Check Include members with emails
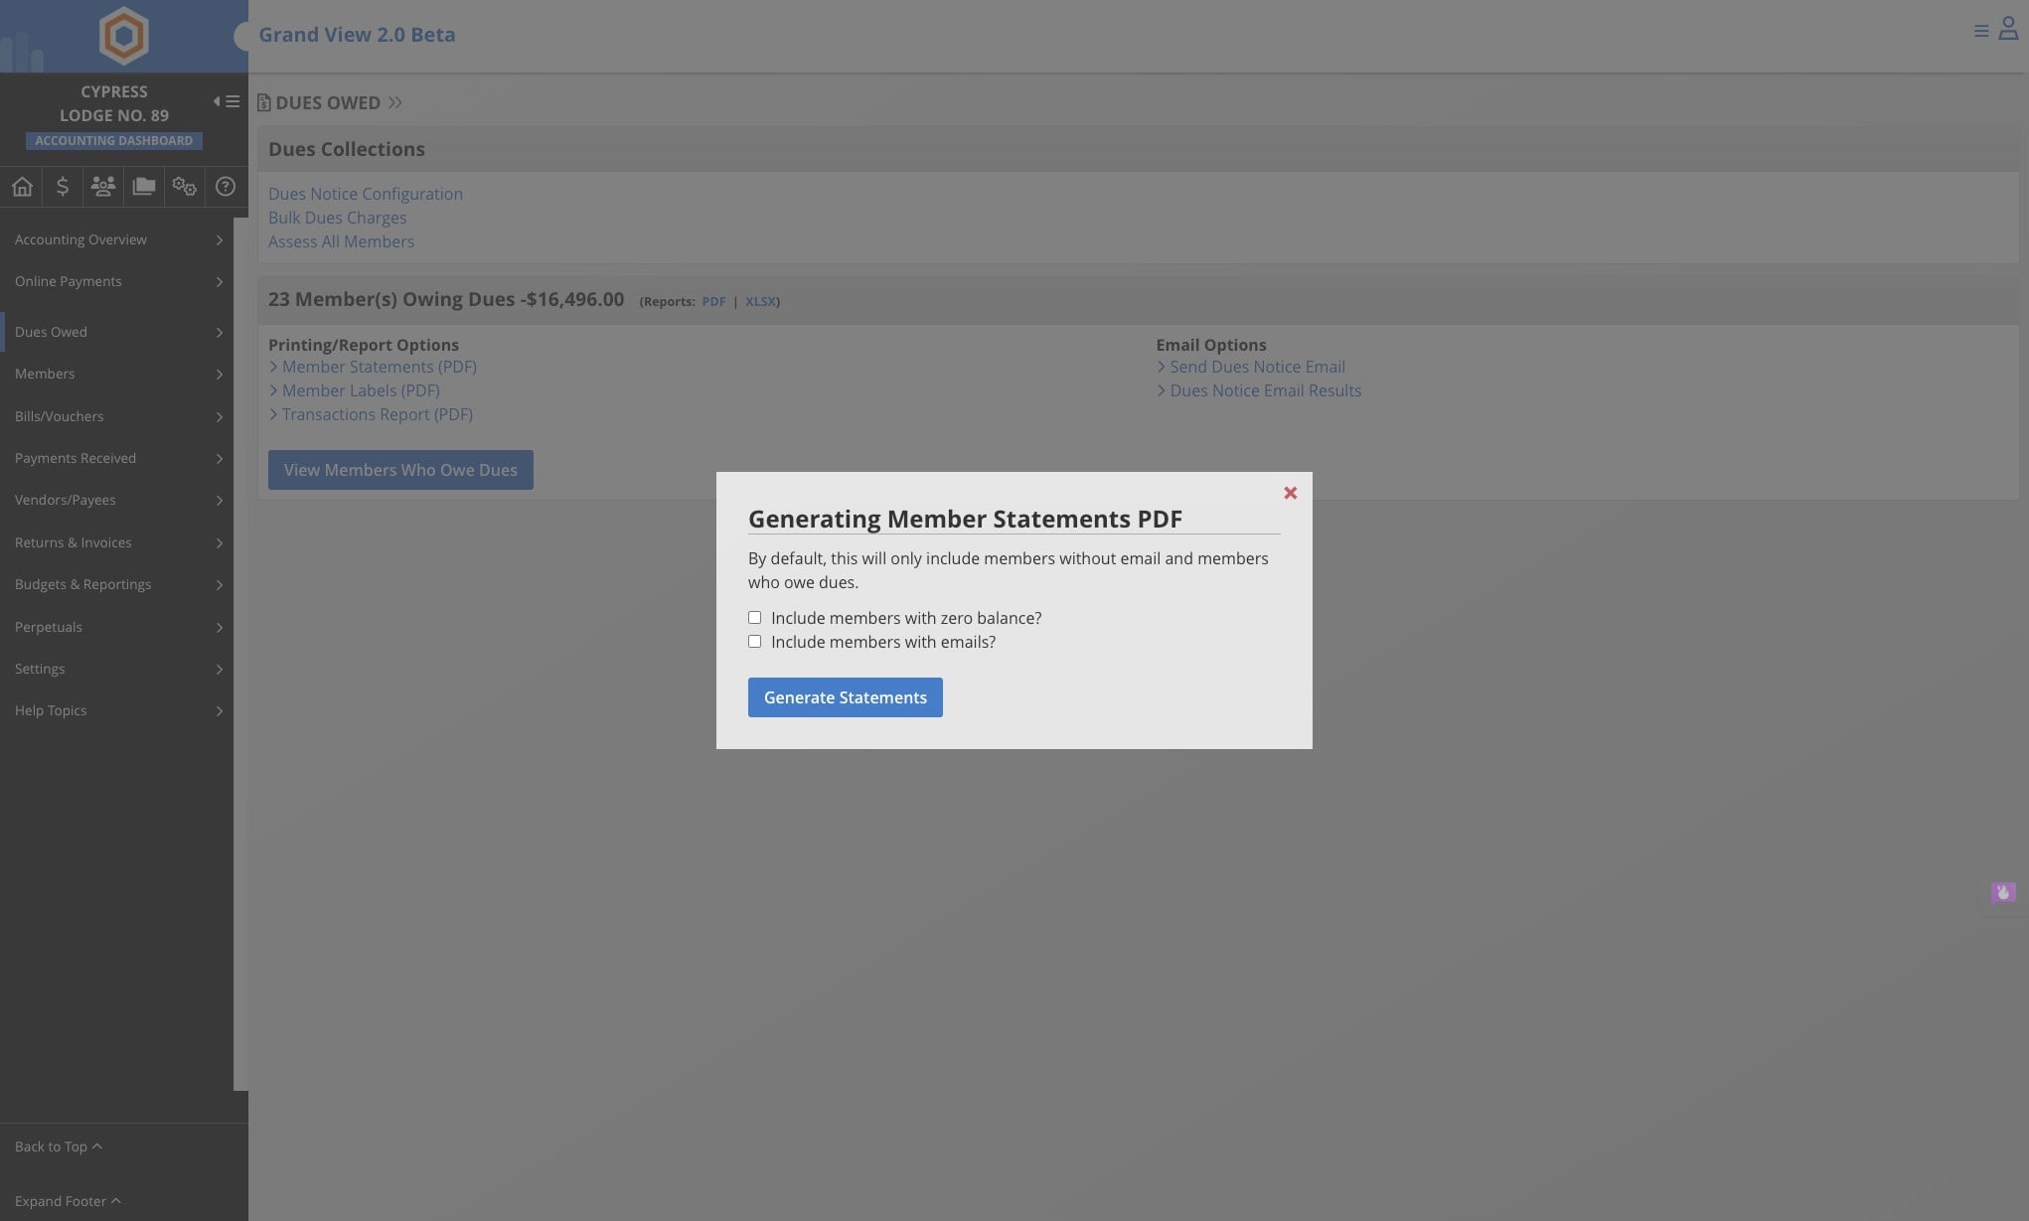 point(755,642)
